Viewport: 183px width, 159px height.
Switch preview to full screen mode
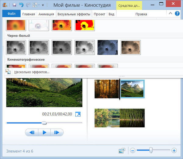click(78, 114)
